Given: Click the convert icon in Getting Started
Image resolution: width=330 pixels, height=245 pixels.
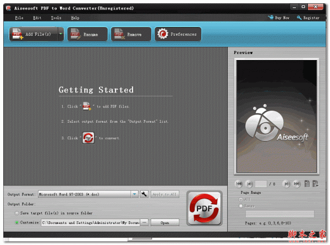Looking at the screenshot, I should tap(88, 138).
